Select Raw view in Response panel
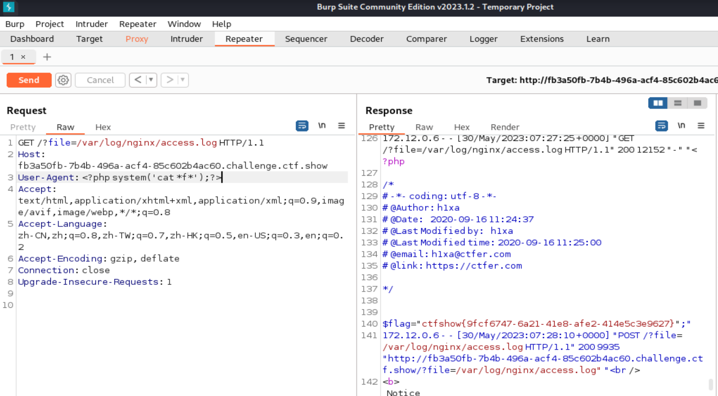The width and height of the screenshot is (718, 396). pos(424,127)
